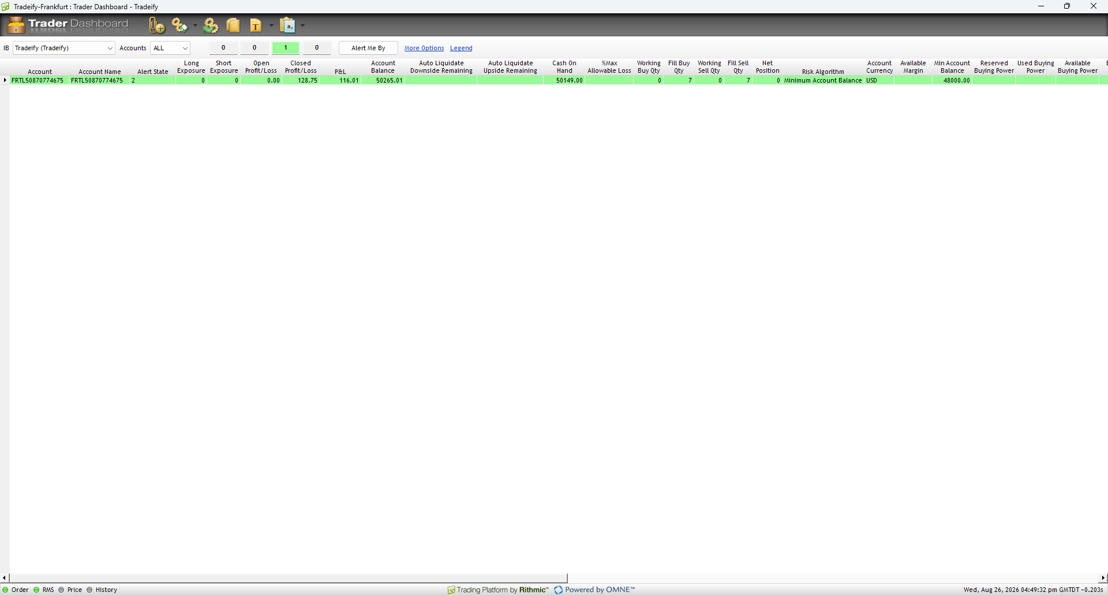Expand the arrow beside the T icon
The image size is (1108, 596).
point(271,25)
